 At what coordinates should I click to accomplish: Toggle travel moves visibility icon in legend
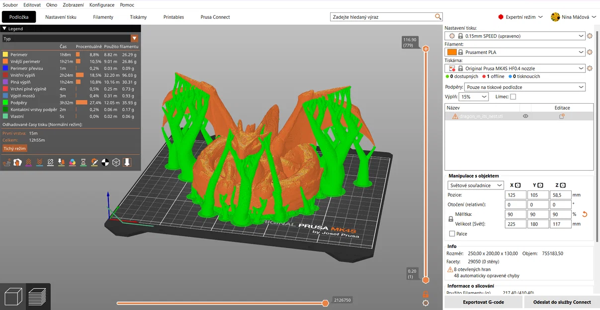[7, 162]
